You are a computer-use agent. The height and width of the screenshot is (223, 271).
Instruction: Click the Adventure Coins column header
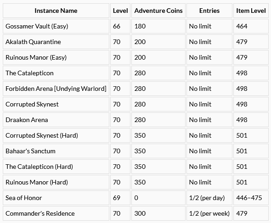(x=158, y=11)
